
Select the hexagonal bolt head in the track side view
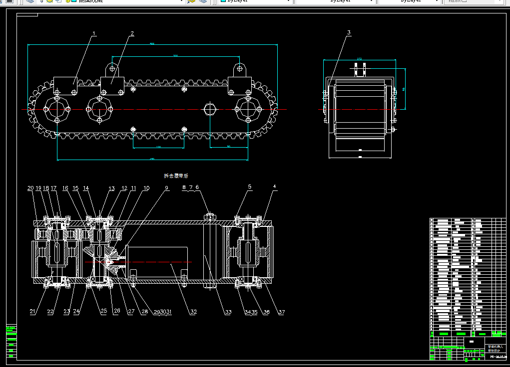tap(210, 109)
